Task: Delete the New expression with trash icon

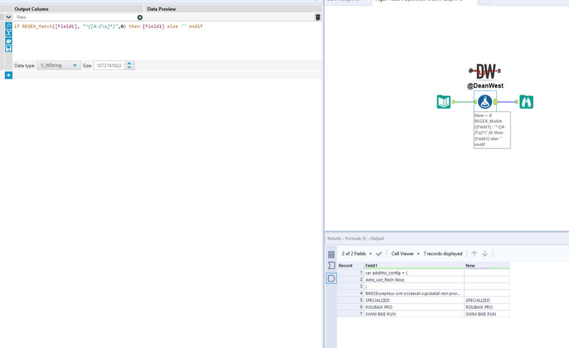Action: pos(318,17)
